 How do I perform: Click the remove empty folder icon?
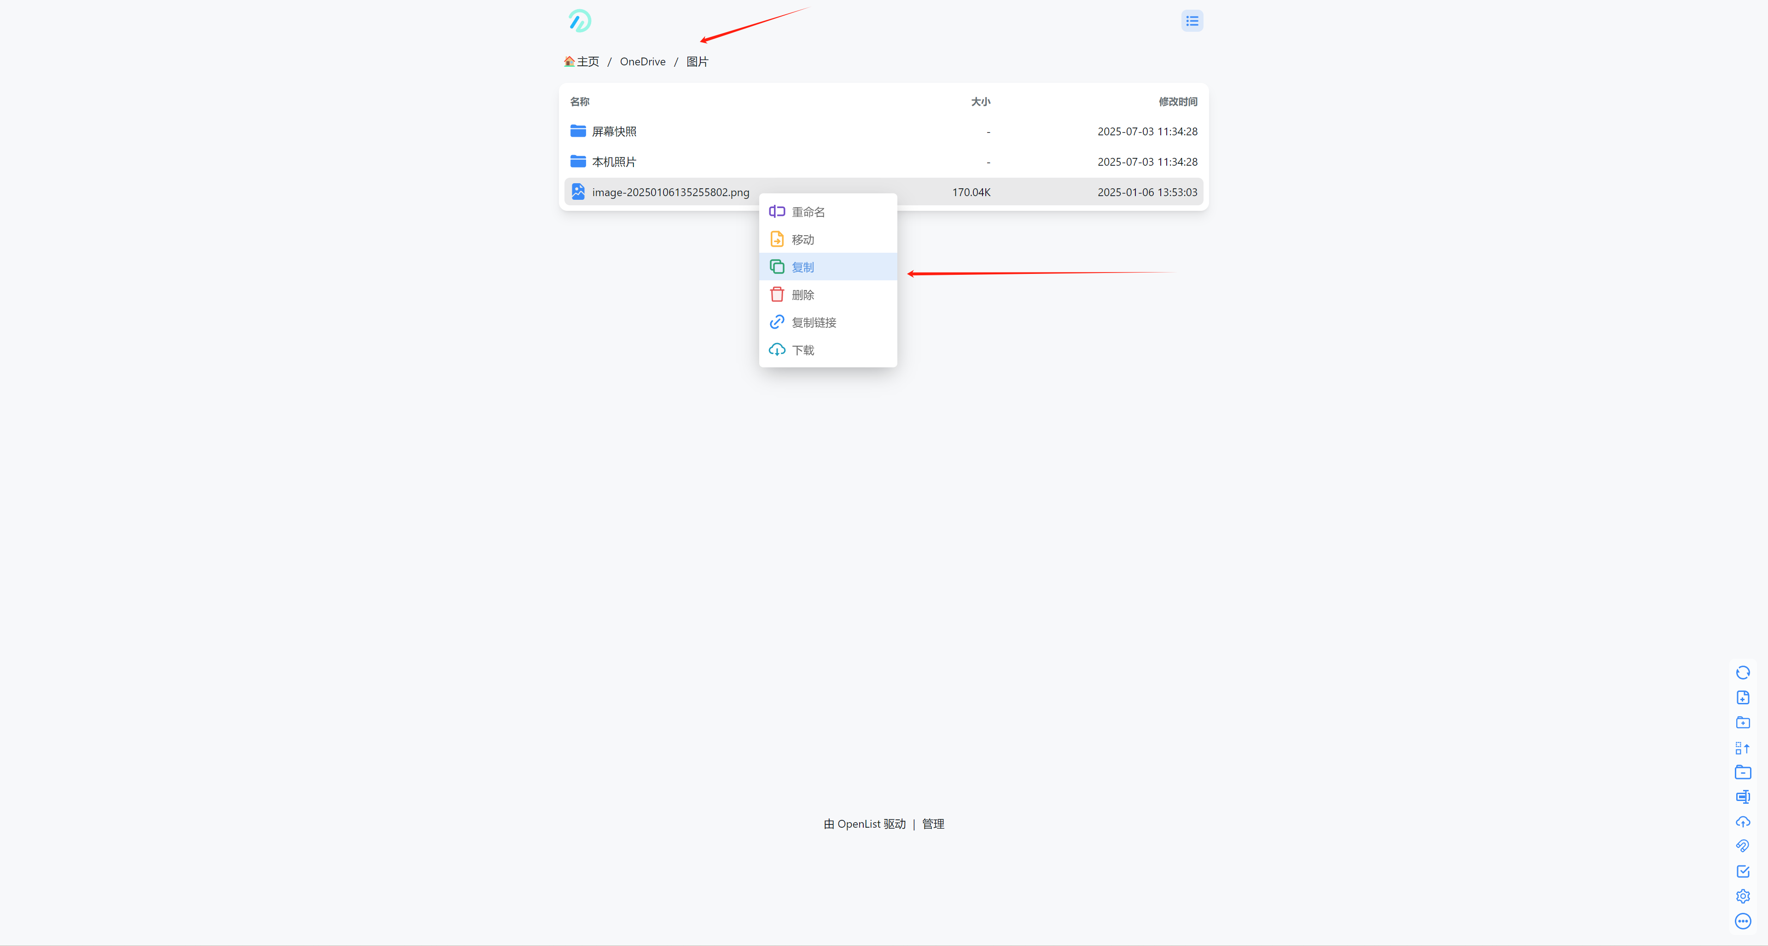(1742, 772)
